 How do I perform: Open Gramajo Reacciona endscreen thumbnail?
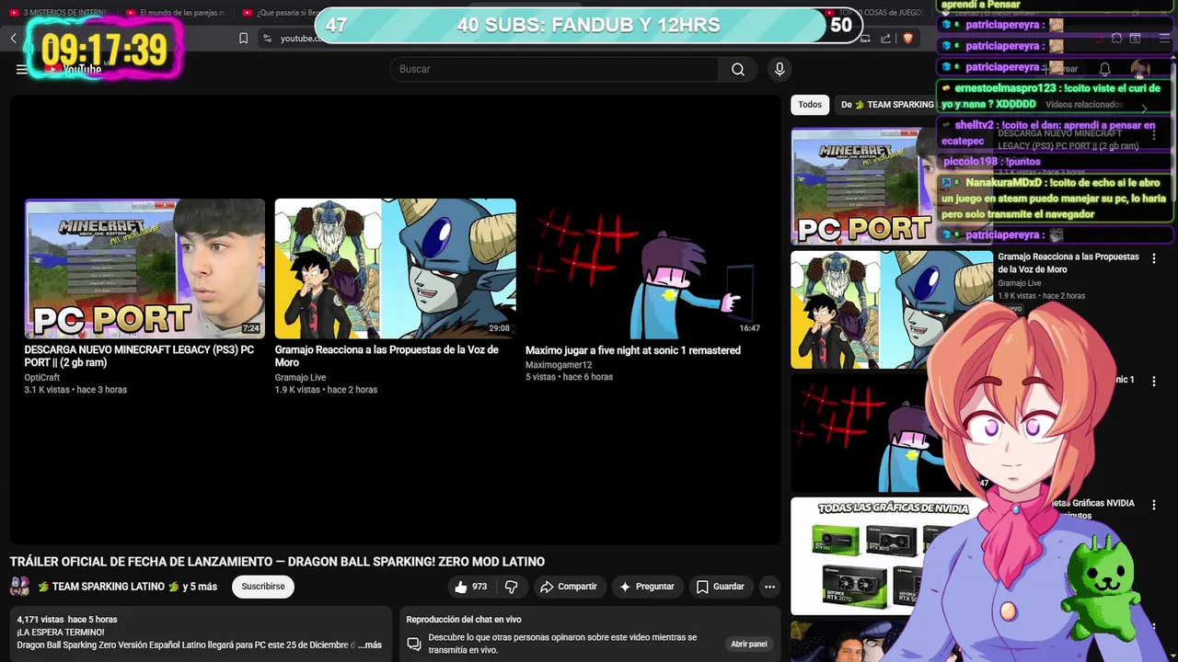pyautogui.click(x=395, y=268)
